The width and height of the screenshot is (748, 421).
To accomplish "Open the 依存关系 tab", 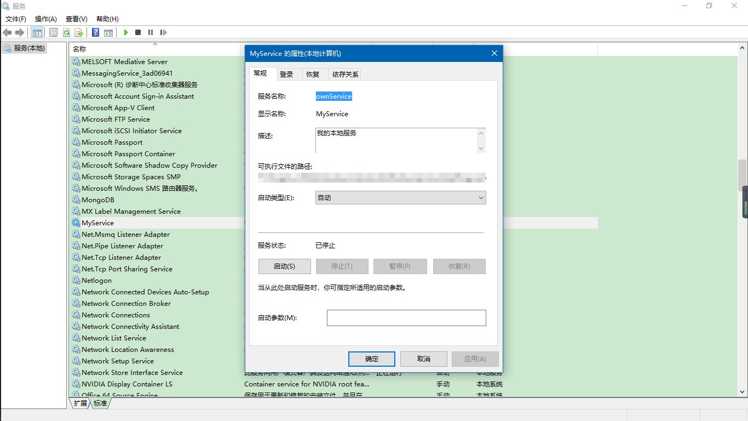I will click(344, 73).
